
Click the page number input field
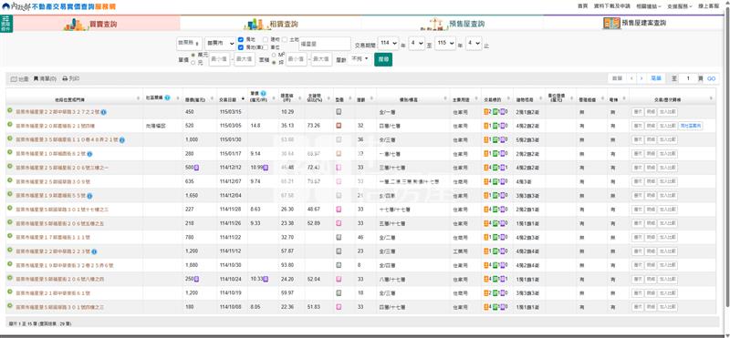[687, 78]
